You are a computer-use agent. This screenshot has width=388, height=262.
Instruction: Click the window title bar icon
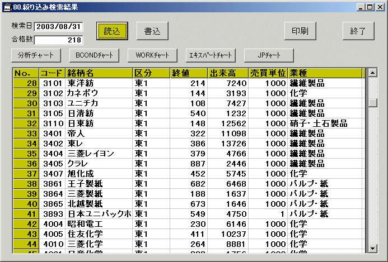(x=8, y=7)
